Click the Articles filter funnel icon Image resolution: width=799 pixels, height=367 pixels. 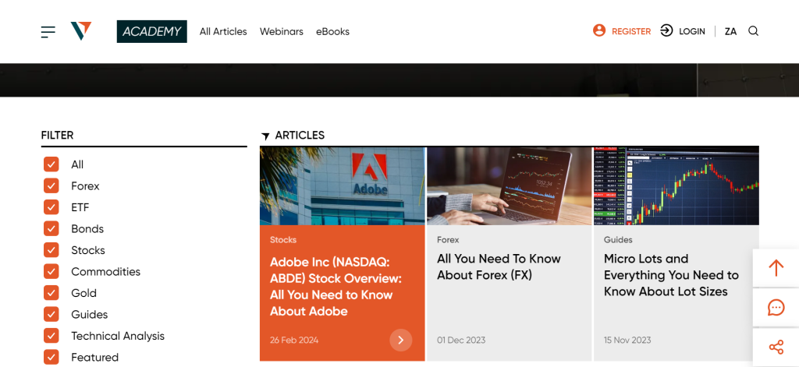click(265, 136)
